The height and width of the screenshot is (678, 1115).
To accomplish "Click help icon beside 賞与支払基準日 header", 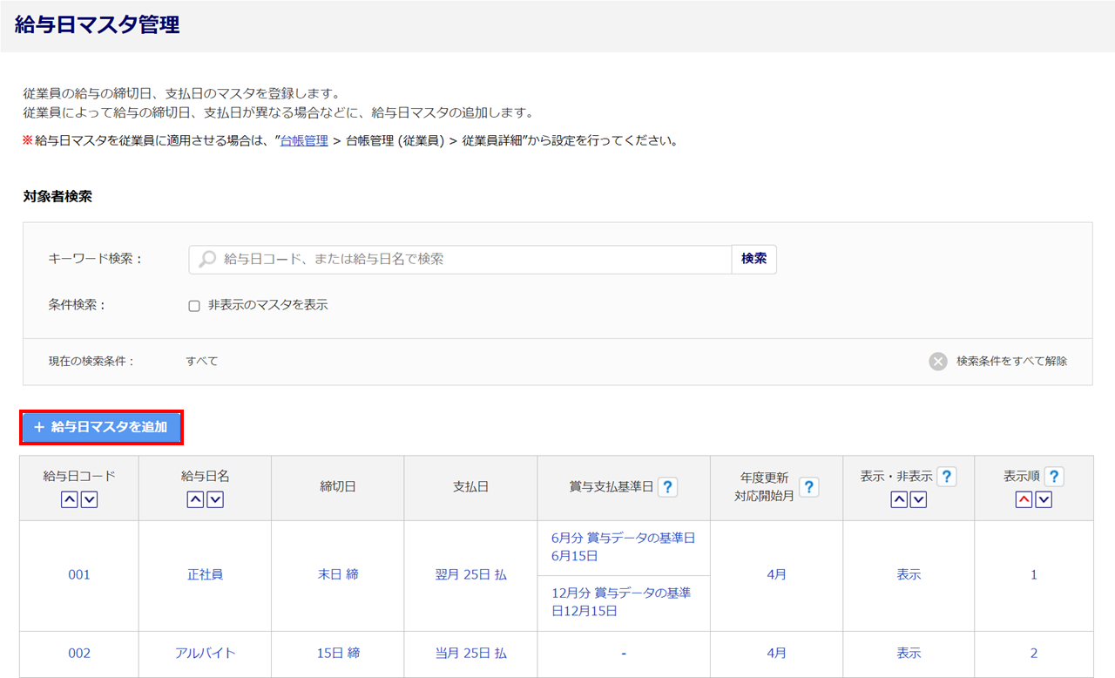I will 667,487.
